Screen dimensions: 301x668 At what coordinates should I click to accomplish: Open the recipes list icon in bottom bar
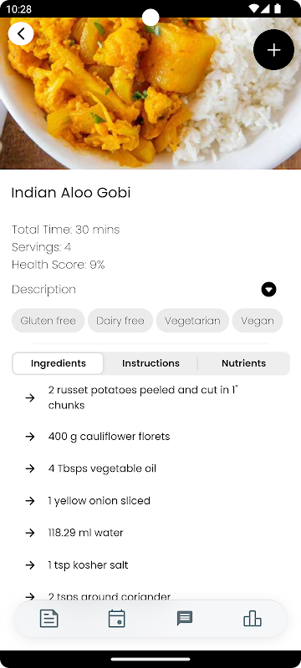49,619
